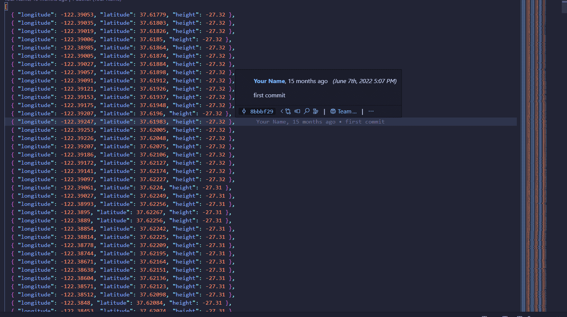Click the search commit magnifier icon
The width and height of the screenshot is (567, 317).
pyautogui.click(x=307, y=112)
